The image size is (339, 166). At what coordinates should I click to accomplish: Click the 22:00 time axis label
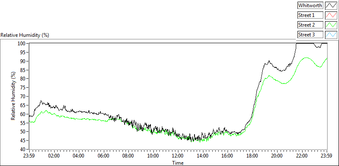302,156
